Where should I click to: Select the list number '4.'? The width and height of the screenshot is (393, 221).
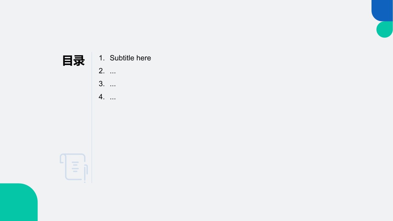[102, 97]
